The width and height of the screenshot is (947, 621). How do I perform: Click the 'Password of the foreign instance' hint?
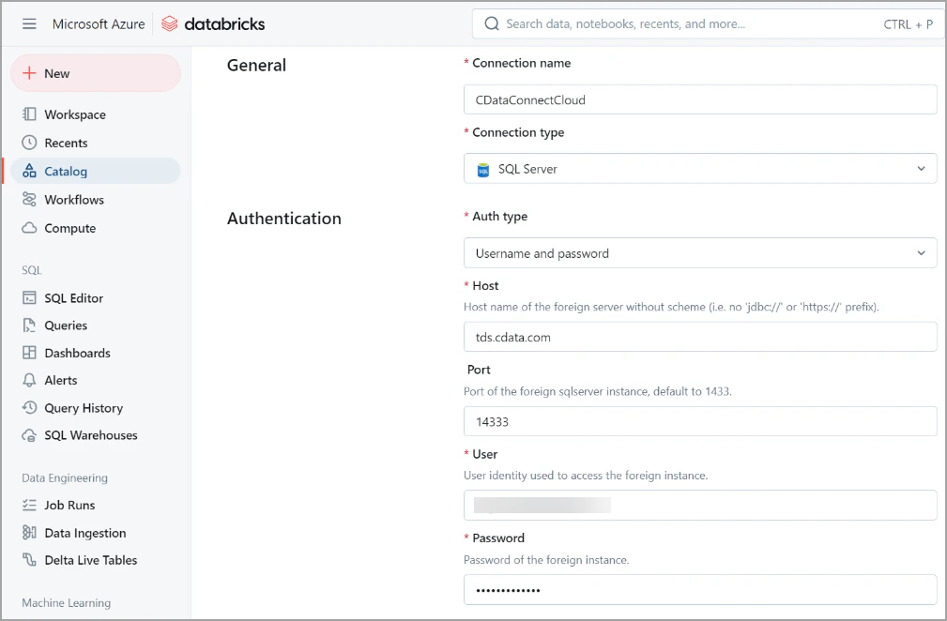pyautogui.click(x=546, y=559)
